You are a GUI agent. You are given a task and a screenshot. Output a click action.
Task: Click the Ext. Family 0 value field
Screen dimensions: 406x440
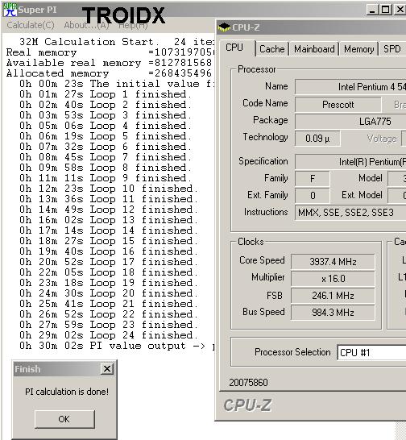[313, 195]
